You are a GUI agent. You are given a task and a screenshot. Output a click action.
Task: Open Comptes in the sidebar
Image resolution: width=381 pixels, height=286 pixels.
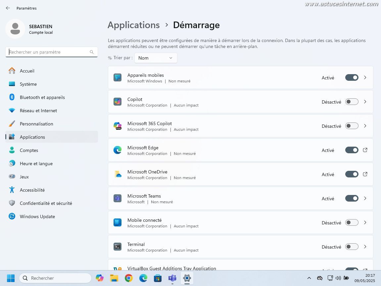pos(52,150)
